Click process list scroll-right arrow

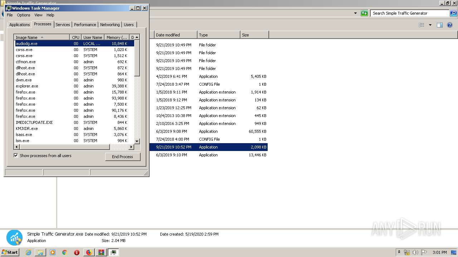point(131,147)
